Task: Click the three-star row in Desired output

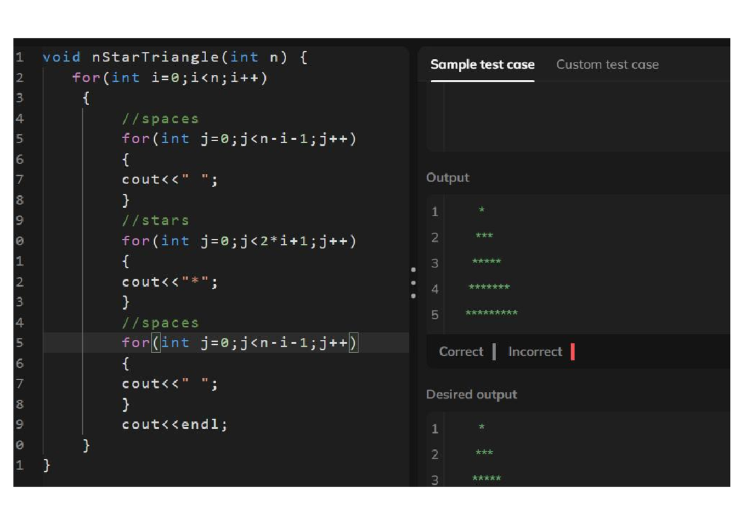Action: point(484,453)
